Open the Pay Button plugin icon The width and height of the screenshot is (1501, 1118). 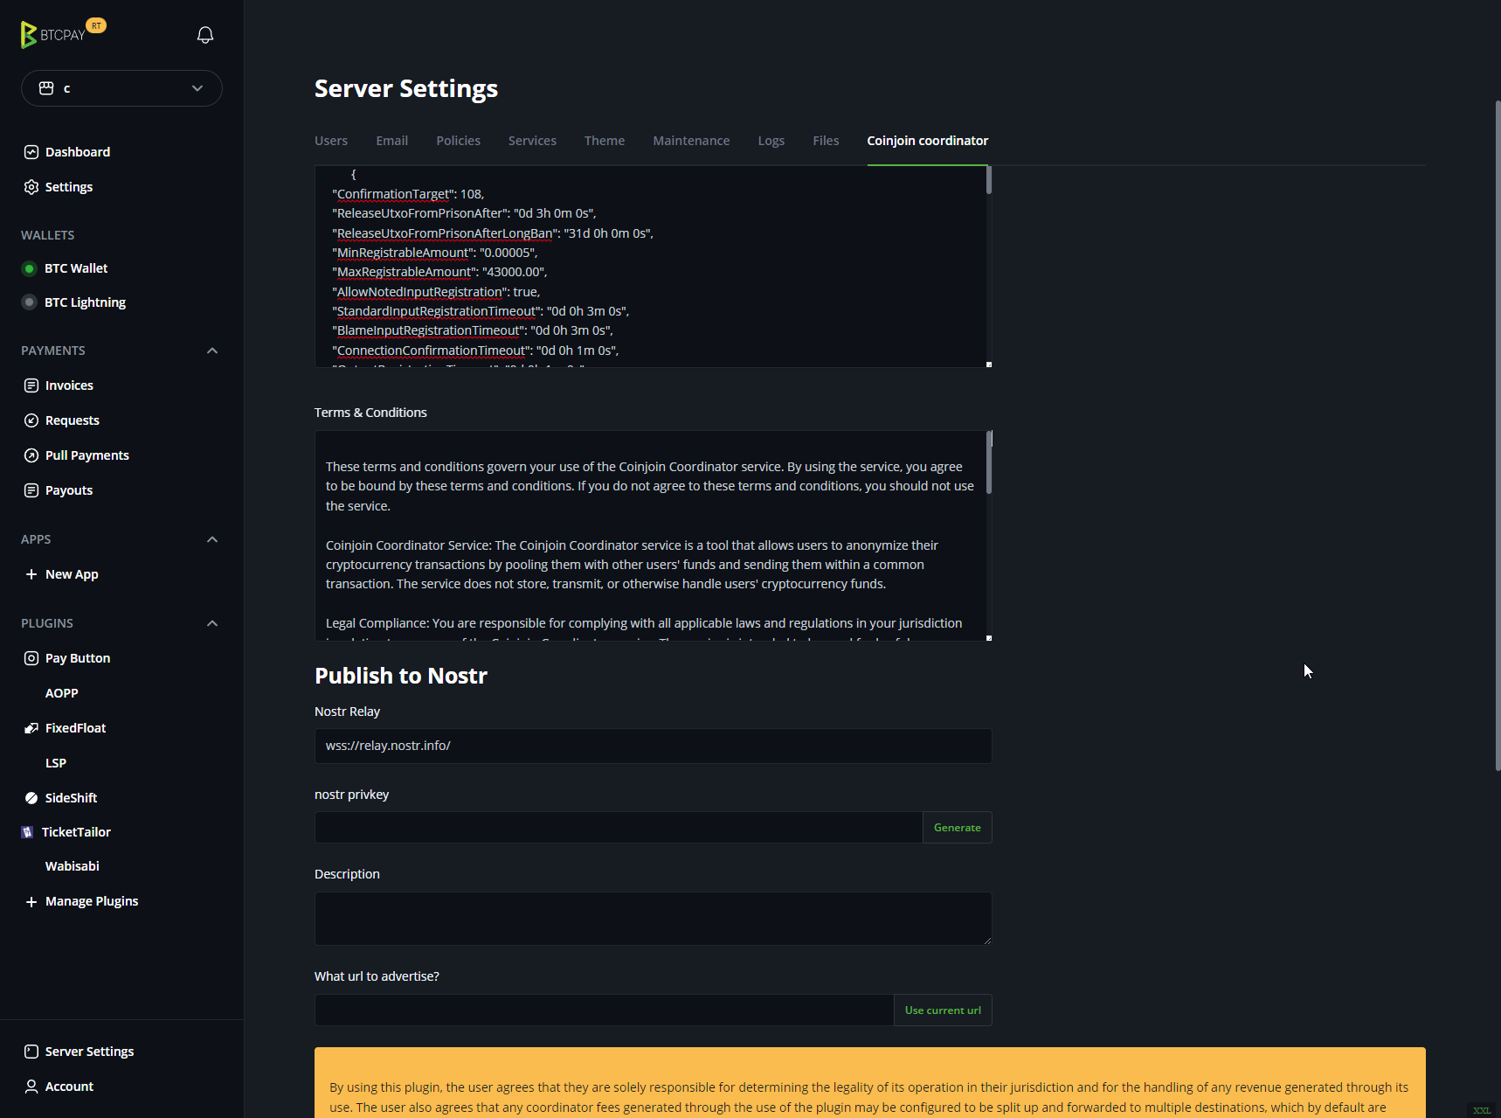[x=31, y=658]
